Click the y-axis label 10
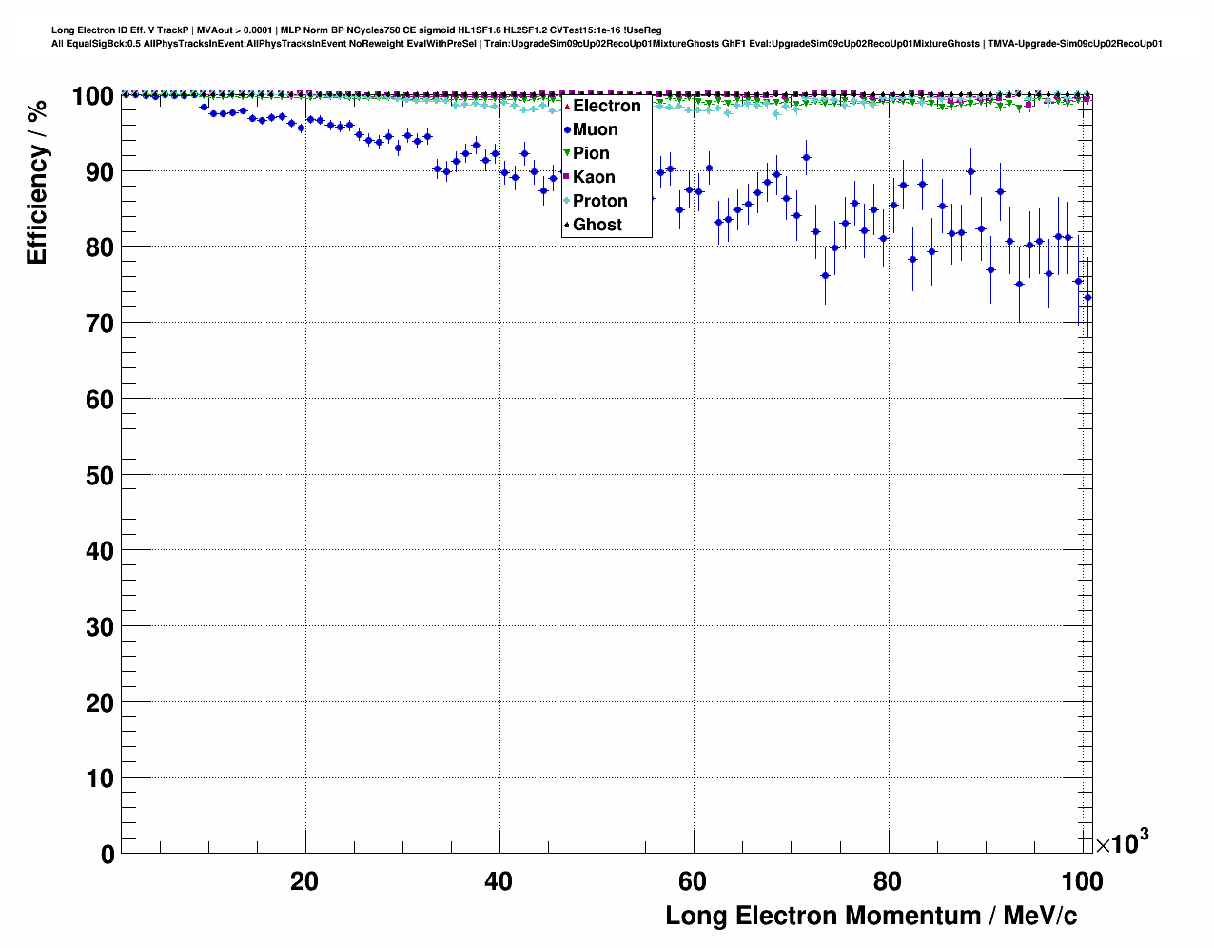Viewport: 1214px width, 948px height. point(100,779)
